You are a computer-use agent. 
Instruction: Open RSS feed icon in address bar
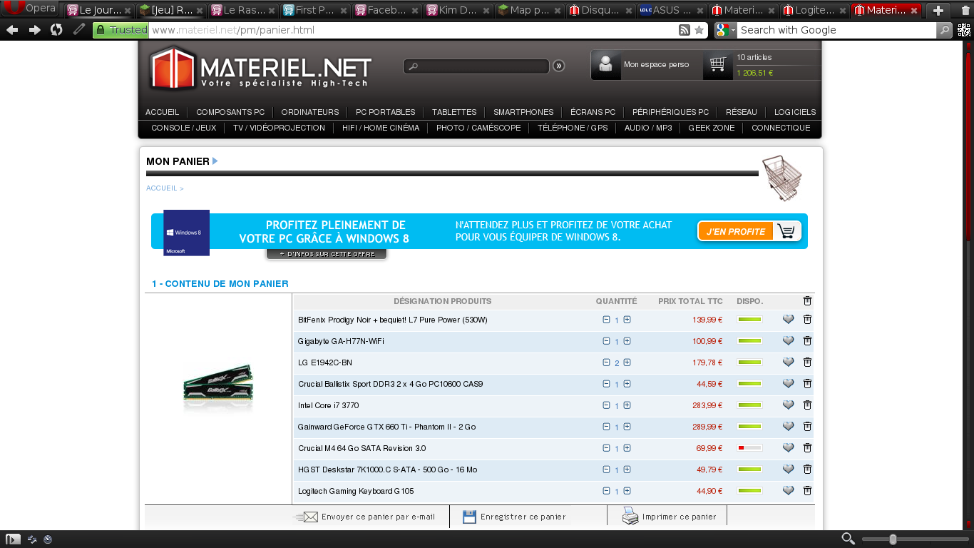685,30
